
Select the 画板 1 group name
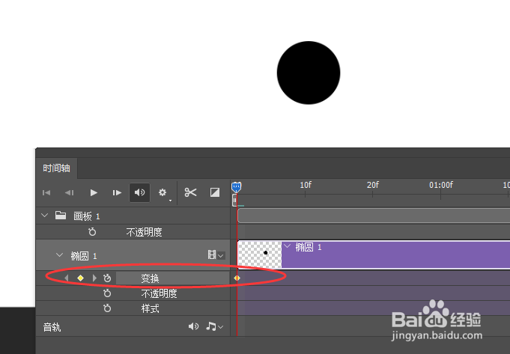click(x=87, y=216)
